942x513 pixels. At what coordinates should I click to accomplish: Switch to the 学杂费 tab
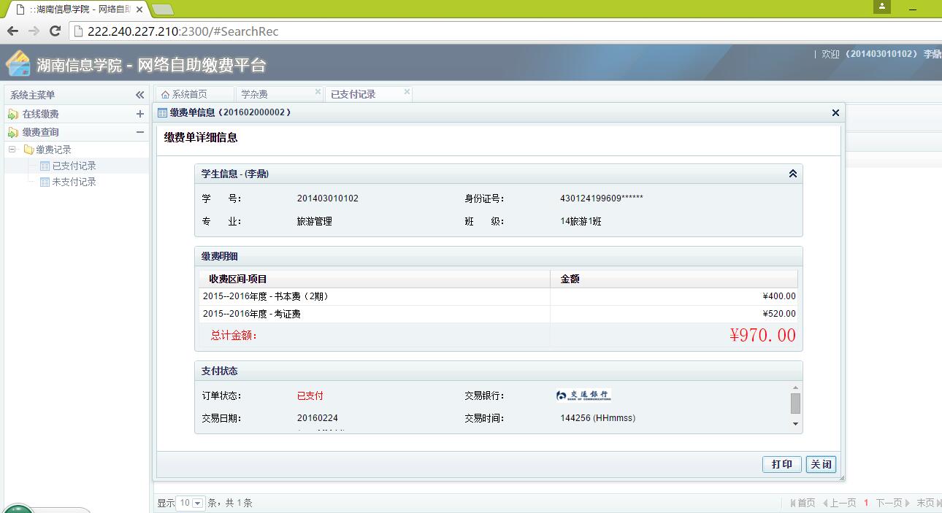(x=255, y=94)
